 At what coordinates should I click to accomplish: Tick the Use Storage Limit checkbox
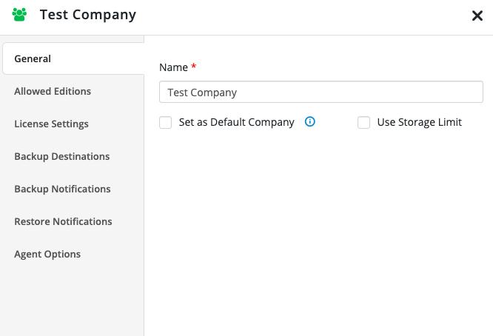pyautogui.click(x=363, y=123)
